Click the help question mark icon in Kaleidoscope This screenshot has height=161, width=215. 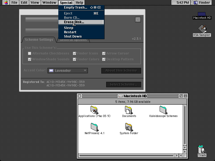138,20
